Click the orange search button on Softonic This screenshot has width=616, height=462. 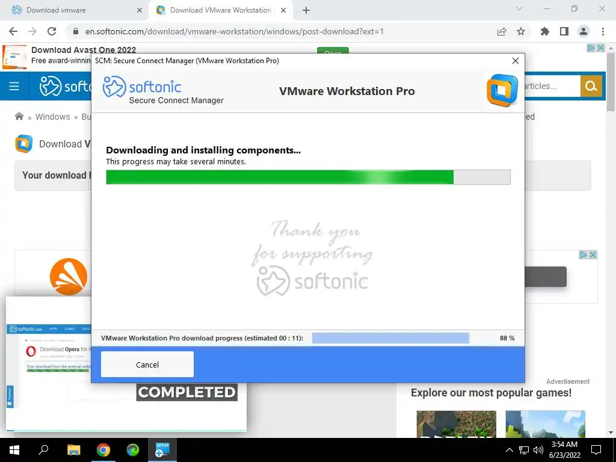click(591, 85)
